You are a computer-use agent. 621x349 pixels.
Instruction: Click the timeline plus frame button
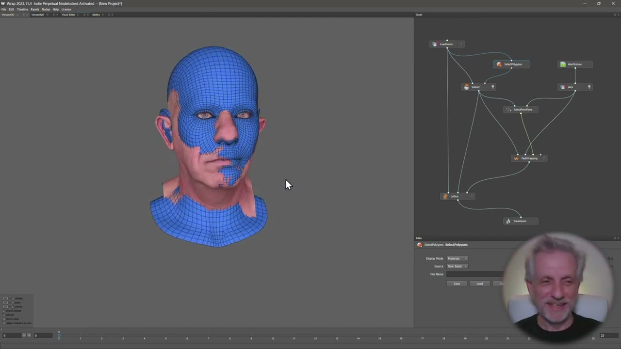point(29,335)
